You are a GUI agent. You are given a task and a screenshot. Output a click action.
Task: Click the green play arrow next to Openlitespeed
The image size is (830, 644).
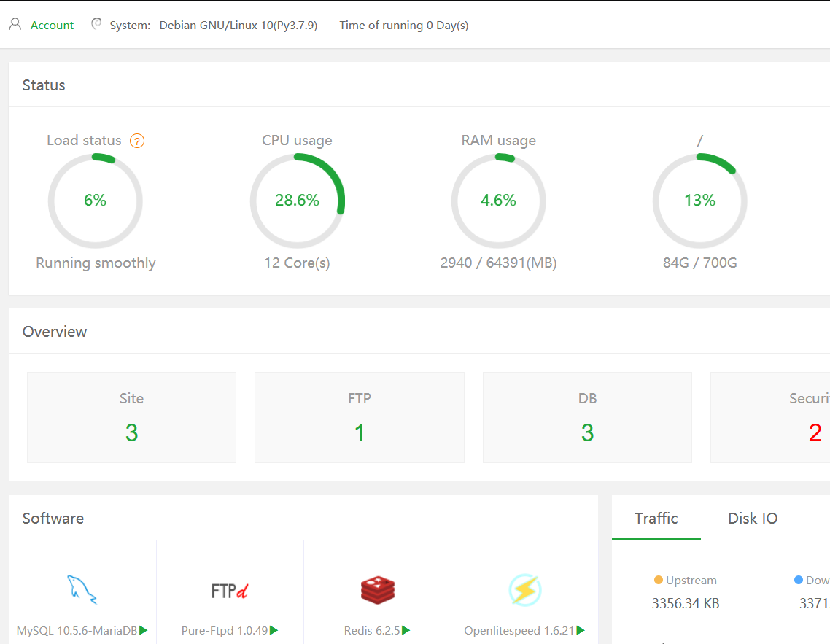pyautogui.click(x=581, y=630)
